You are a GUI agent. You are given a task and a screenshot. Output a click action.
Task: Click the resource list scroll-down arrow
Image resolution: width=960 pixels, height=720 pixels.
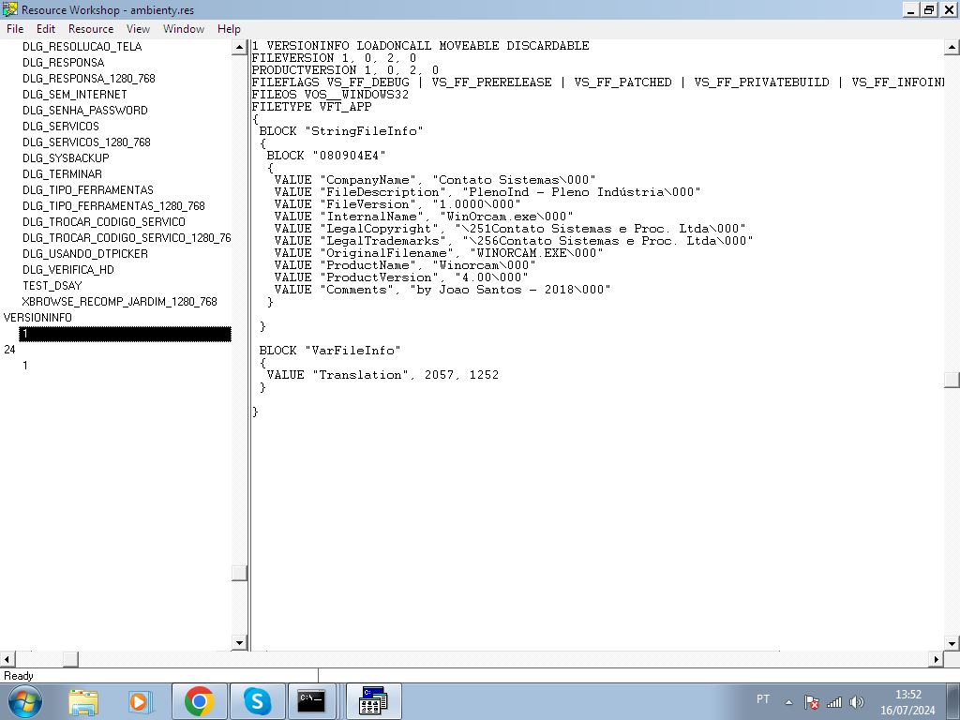pos(239,642)
